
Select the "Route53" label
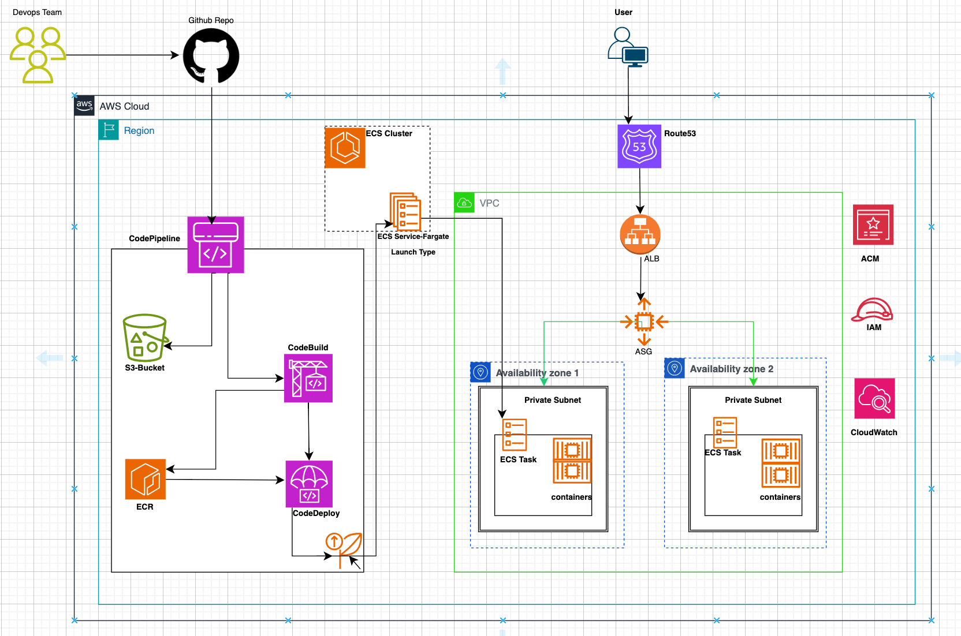(x=680, y=133)
